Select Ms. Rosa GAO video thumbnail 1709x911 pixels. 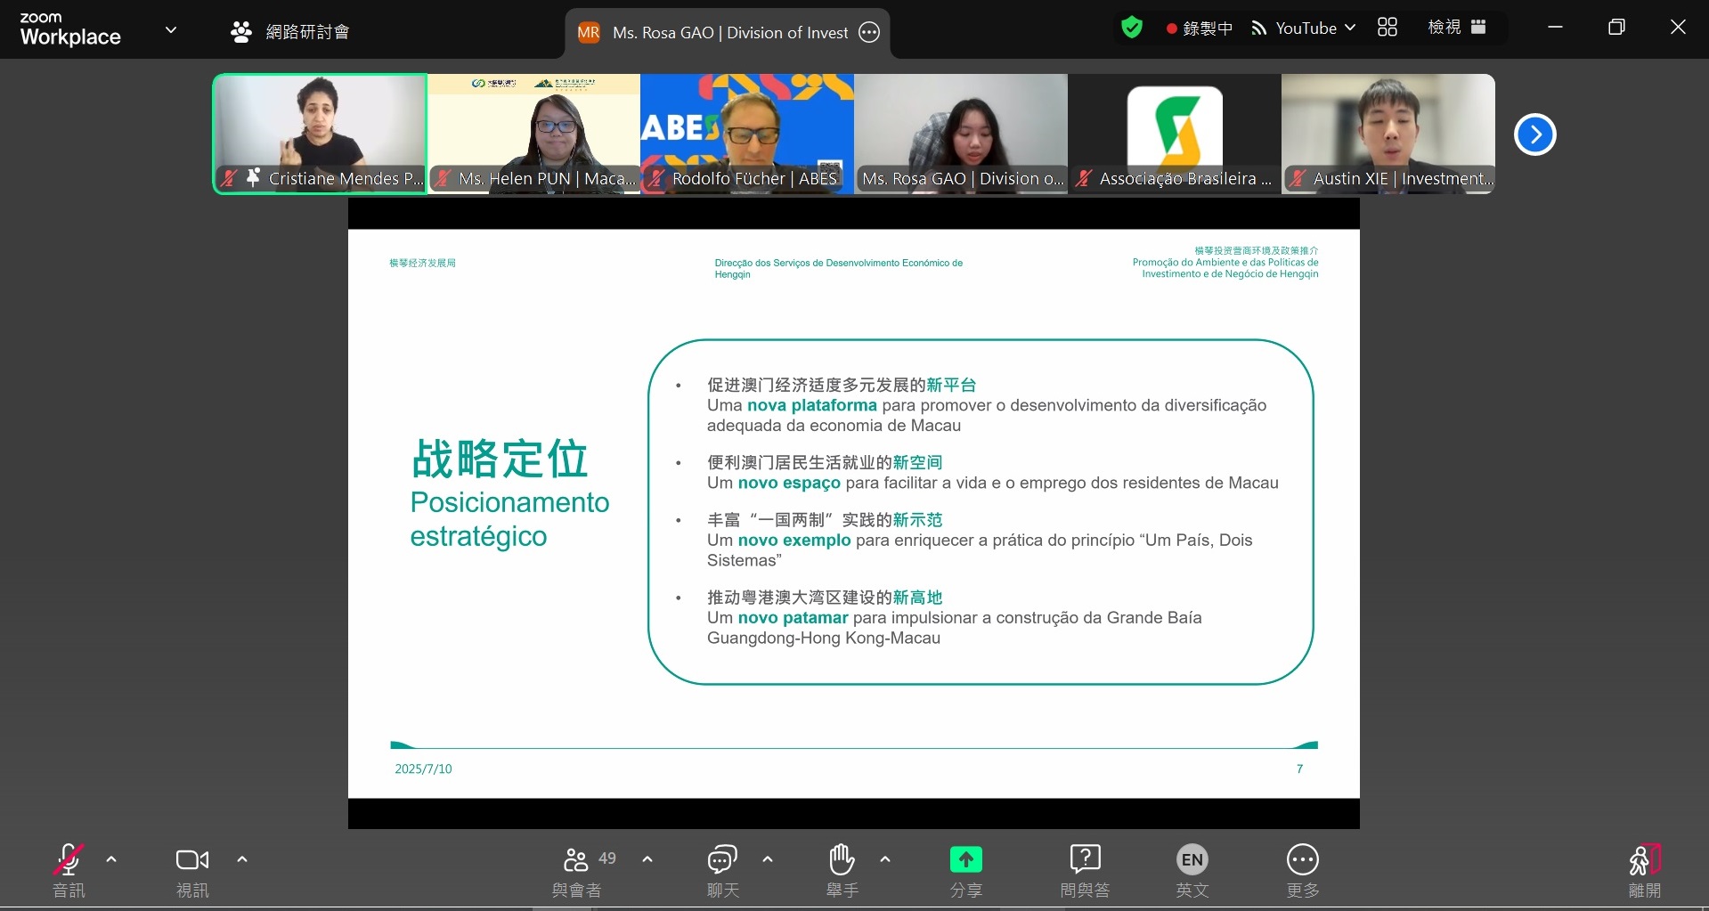961,134
